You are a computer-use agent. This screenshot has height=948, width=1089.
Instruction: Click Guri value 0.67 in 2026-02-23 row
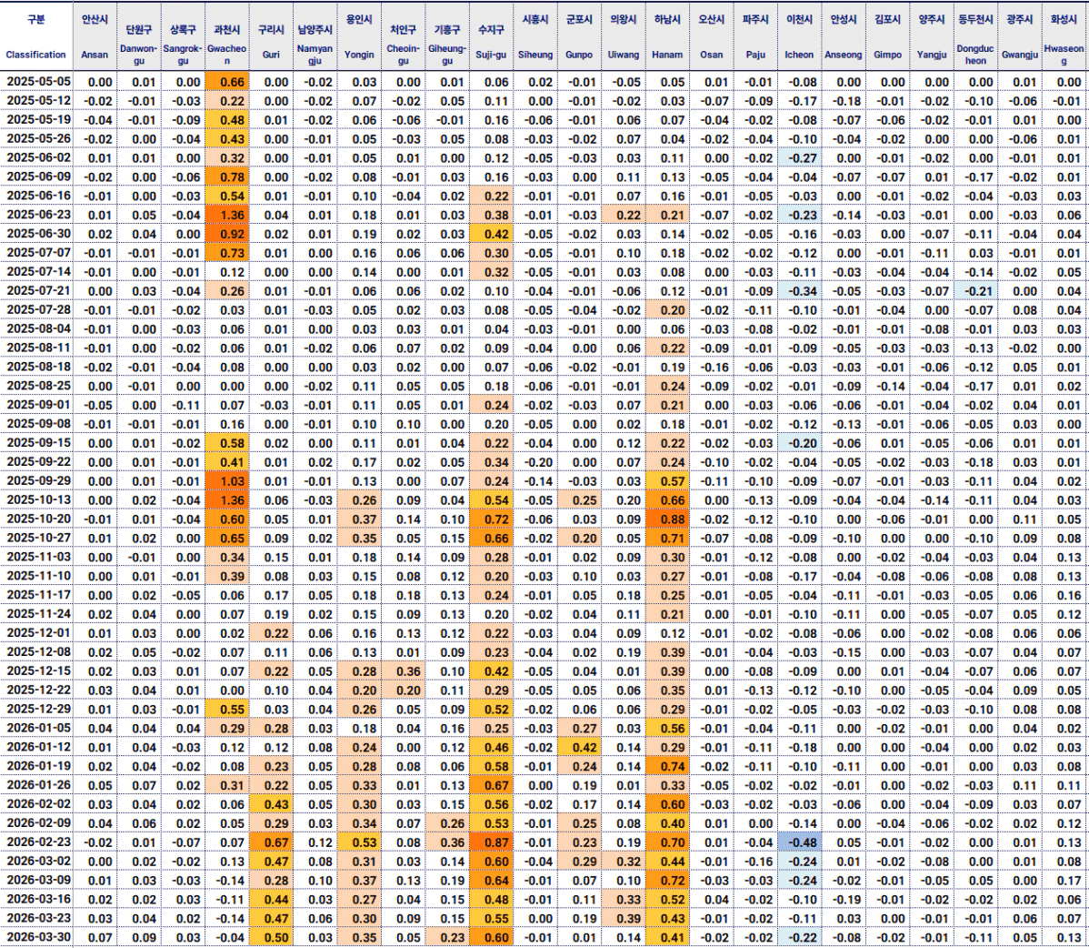coord(272,842)
